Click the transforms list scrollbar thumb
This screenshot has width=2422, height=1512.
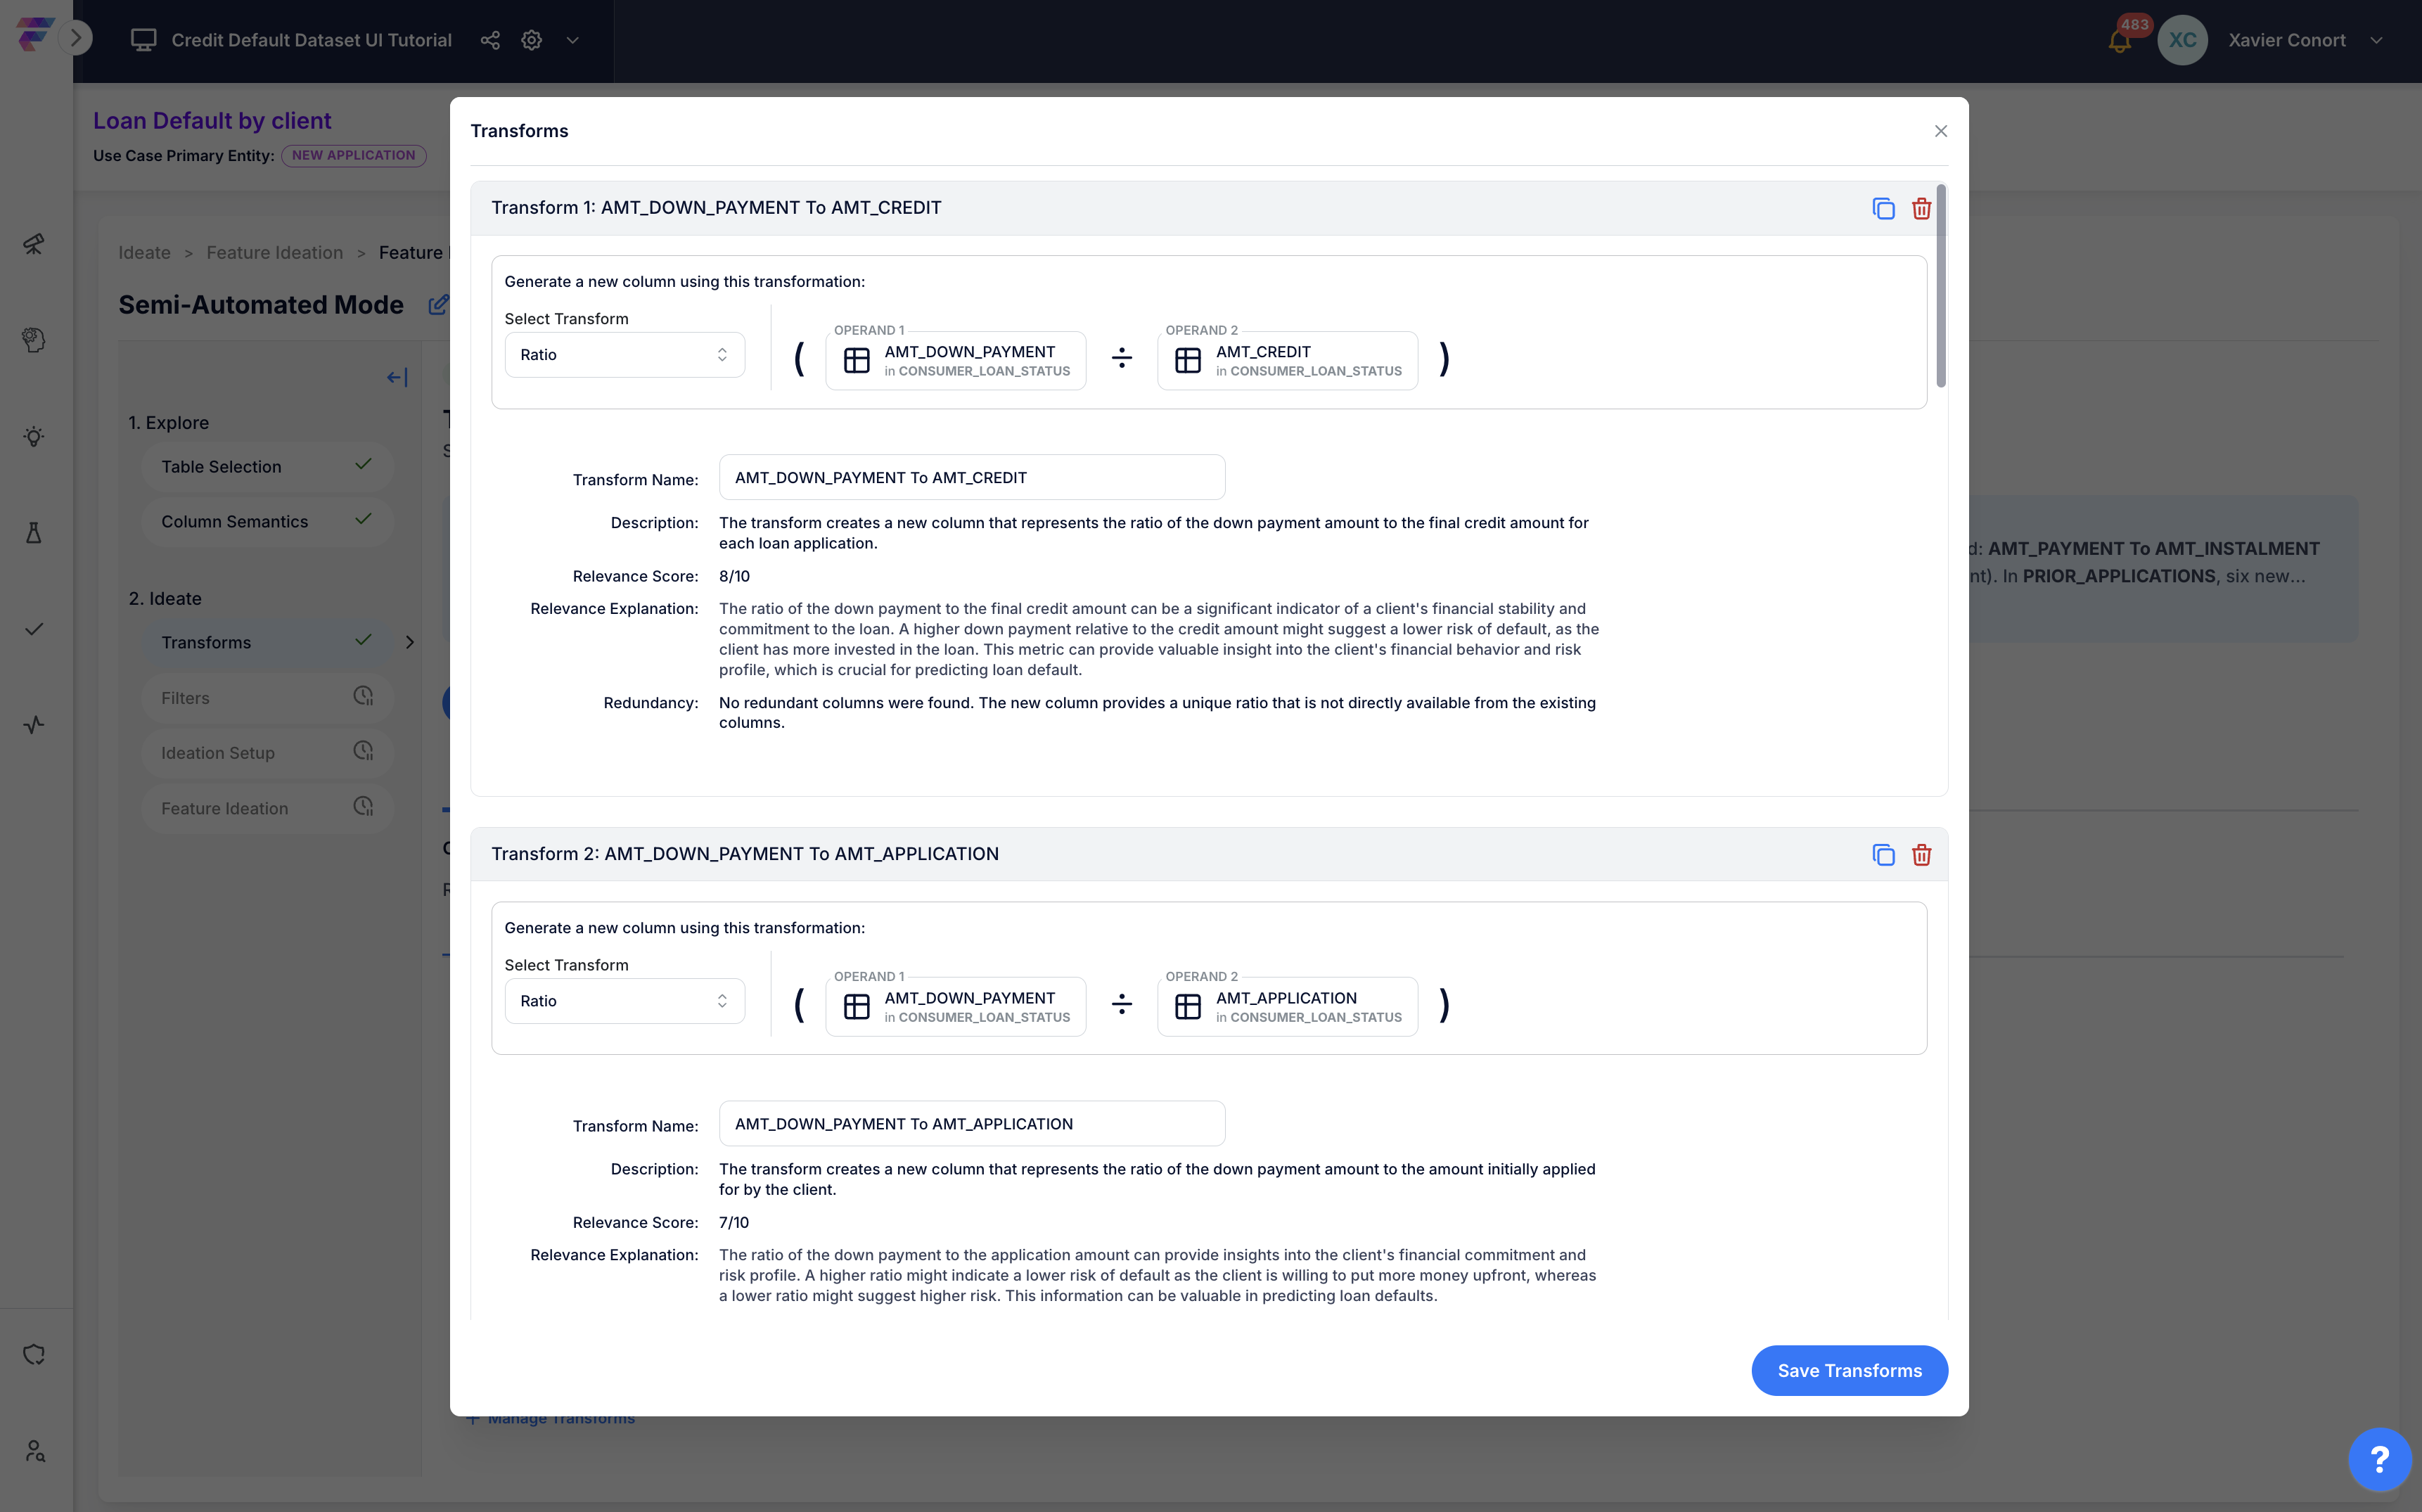(x=1941, y=285)
